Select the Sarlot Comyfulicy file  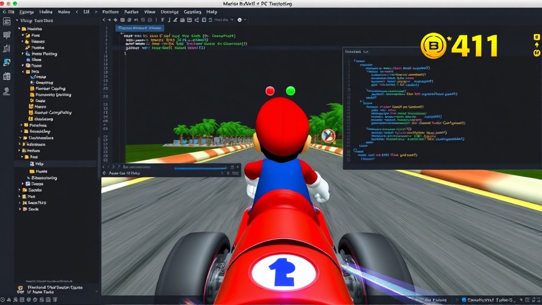50,112
